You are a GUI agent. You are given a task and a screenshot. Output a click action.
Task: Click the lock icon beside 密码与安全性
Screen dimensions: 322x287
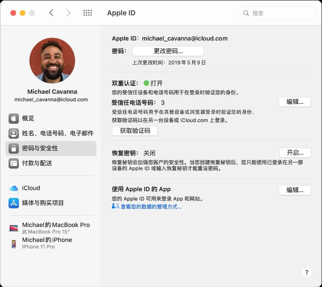14,148
